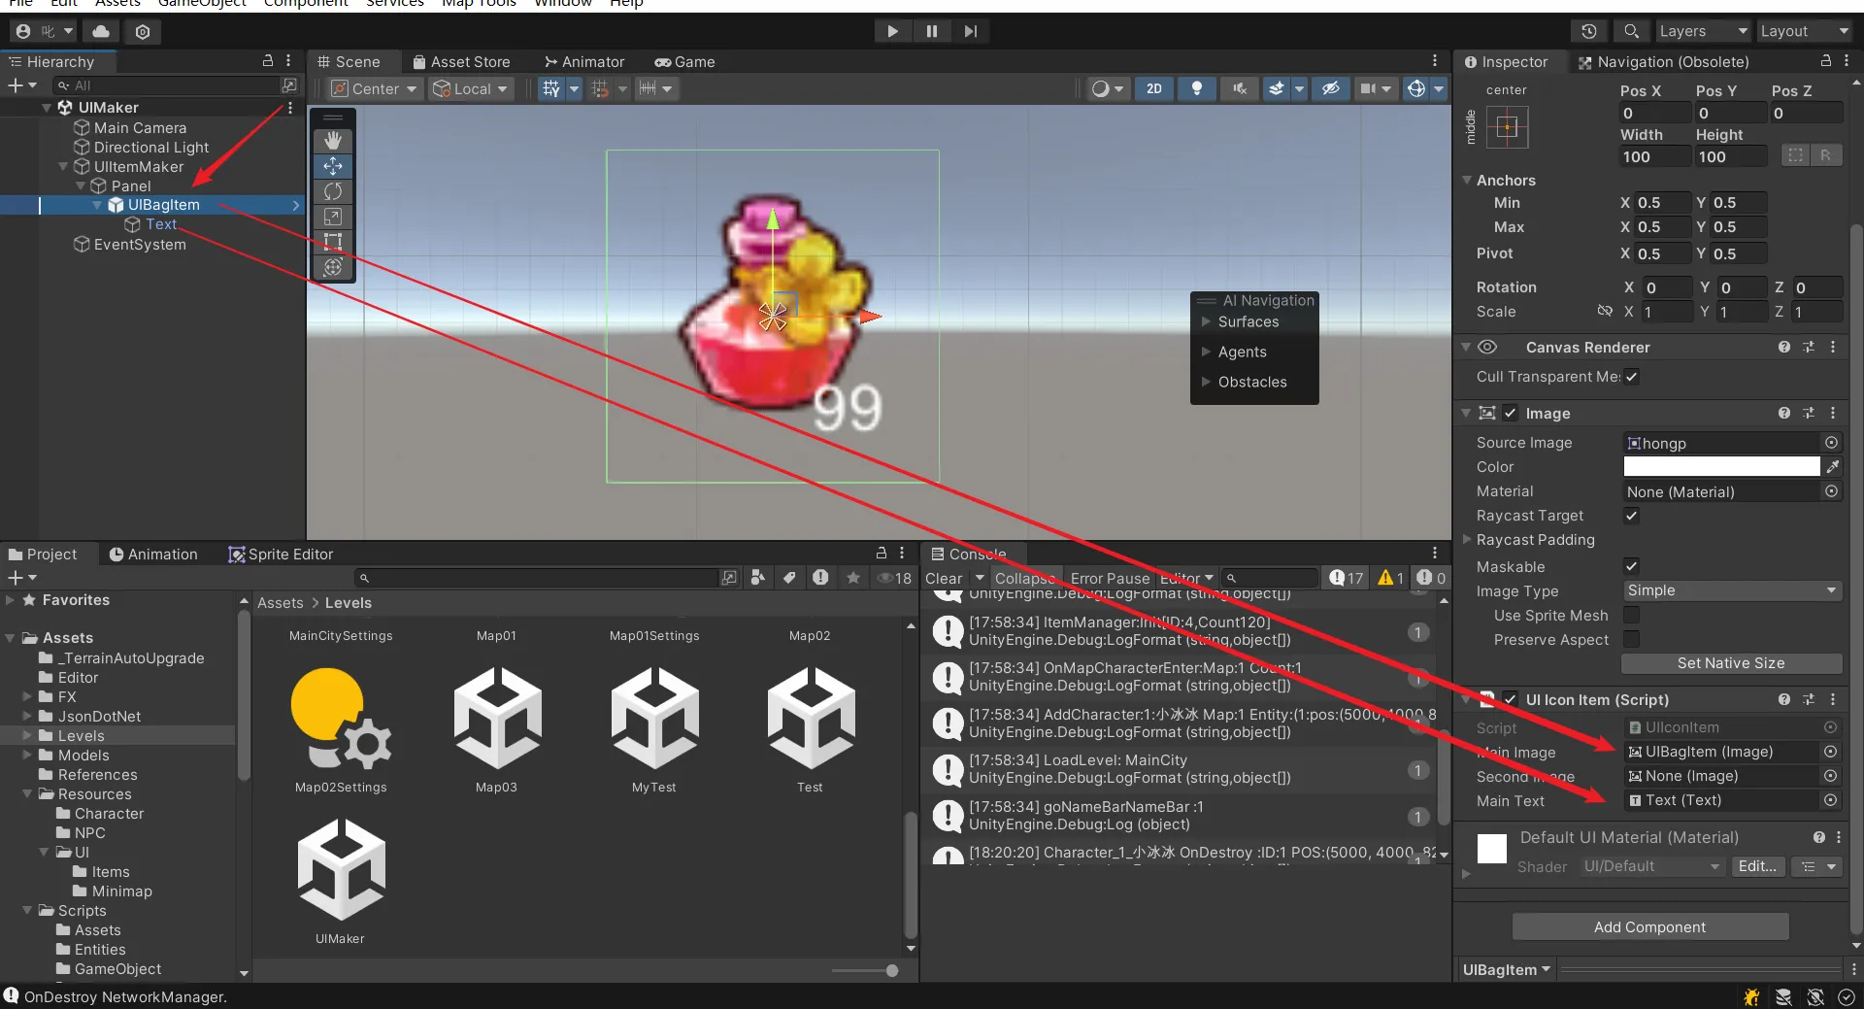Switch to the Animator tab

pyautogui.click(x=583, y=62)
